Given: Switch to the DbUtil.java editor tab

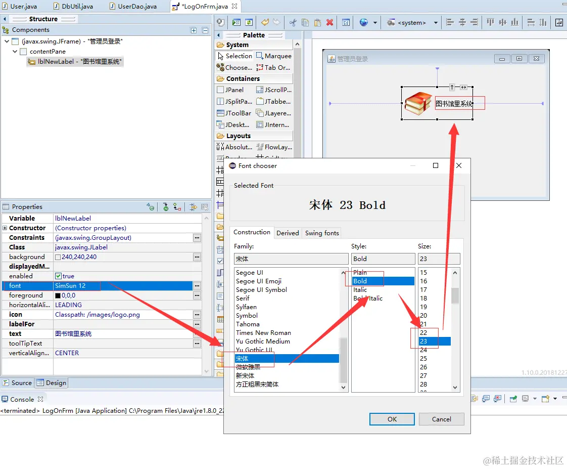Looking at the screenshot, I should point(73,6).
